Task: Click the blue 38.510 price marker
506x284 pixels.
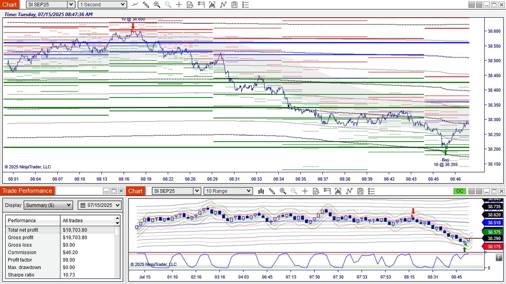Action: [494, 222]
